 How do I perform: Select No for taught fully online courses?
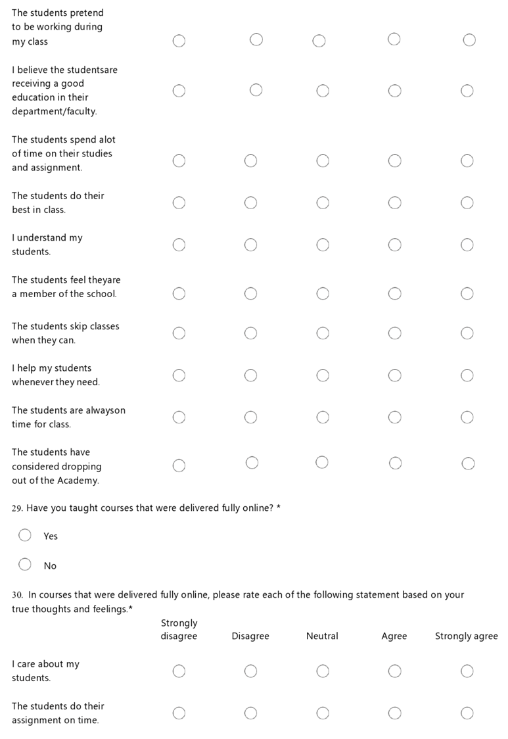pyautogui.click(x=25, y=564)
